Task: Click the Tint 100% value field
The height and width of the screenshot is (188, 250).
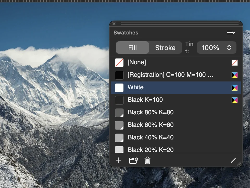Action: pos(216,48)
